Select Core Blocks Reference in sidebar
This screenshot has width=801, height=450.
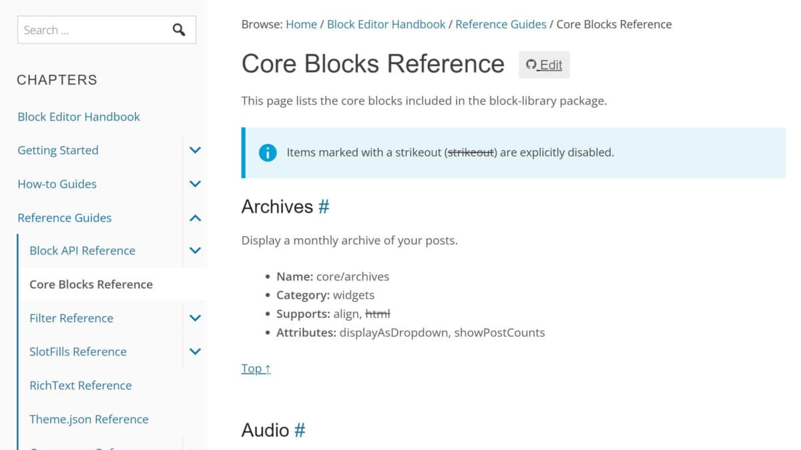(x=91, y=284)
